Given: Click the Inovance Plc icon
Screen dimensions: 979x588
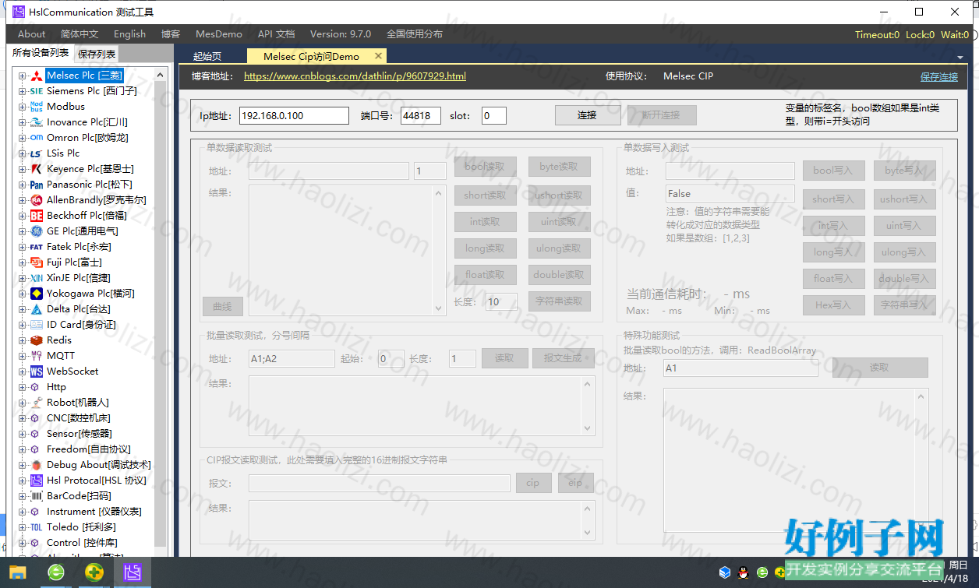Looking at the screenshot, I should point(36,122).
